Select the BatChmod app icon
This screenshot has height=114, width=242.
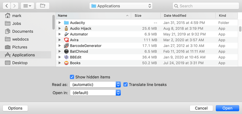click(66, 51)
